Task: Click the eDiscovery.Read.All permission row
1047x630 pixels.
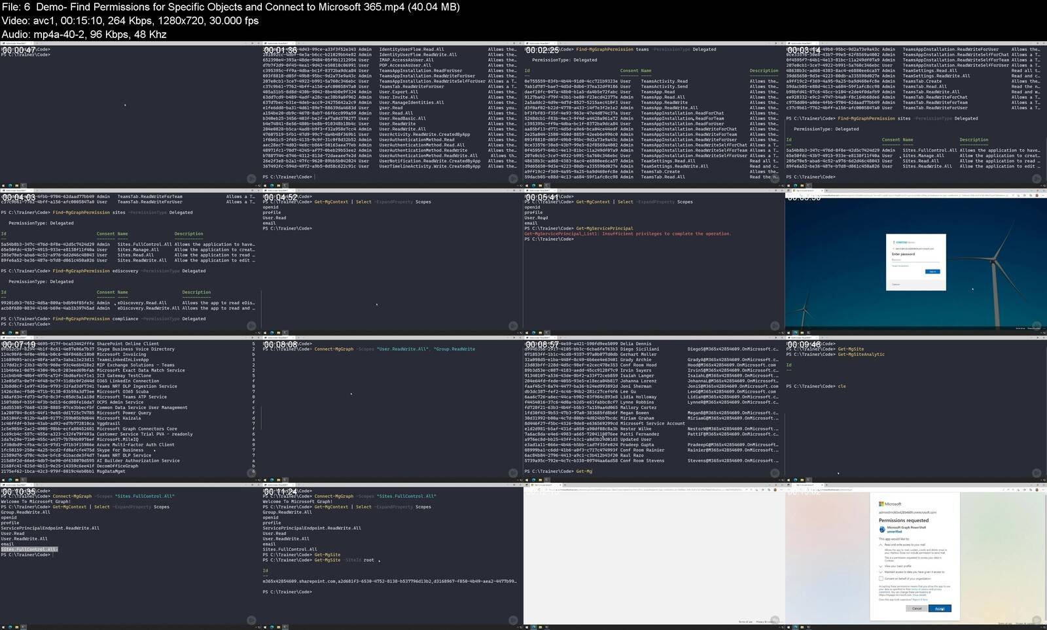Action: [128, 303]
